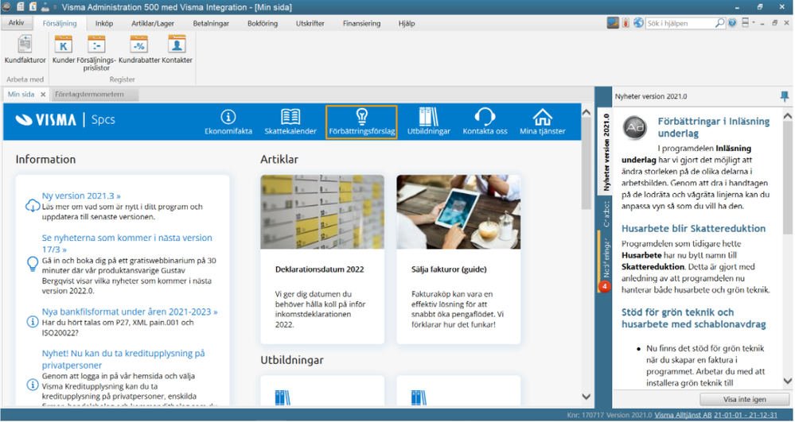
Task: Open the Kunder customer register
Action: pos(64,49)
